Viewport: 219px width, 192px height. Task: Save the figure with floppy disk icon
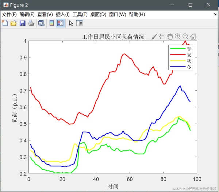pyautogui.click(x=22, y=23)
